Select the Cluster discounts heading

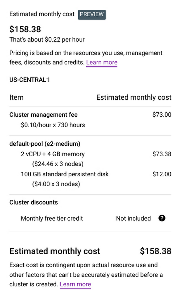click(33, 202)
